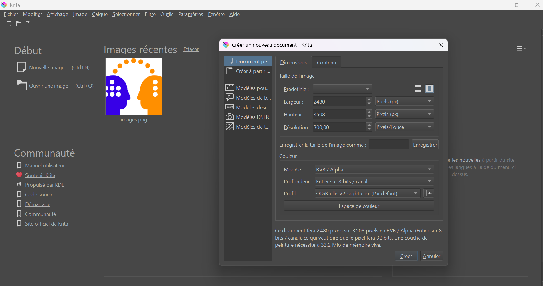
Task: Close the Créer un nouveau document dialog
Action: [x=441, y=45]
